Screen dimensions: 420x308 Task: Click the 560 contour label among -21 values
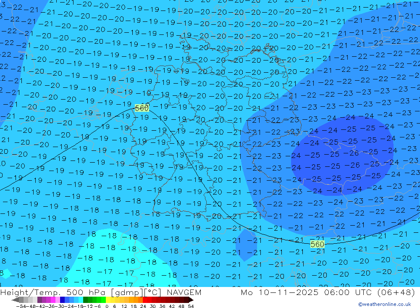[x=318, y=244]
